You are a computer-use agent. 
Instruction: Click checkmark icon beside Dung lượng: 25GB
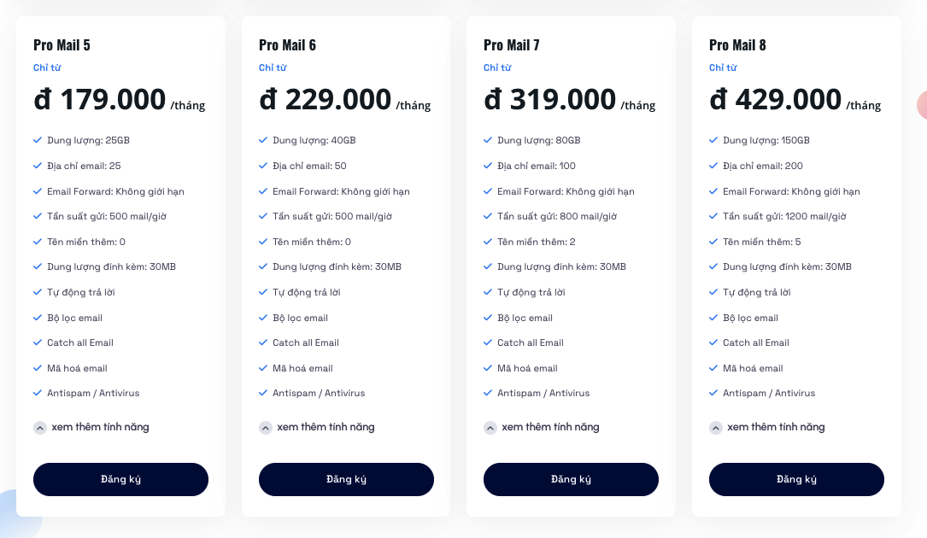[x=38, y=140]
